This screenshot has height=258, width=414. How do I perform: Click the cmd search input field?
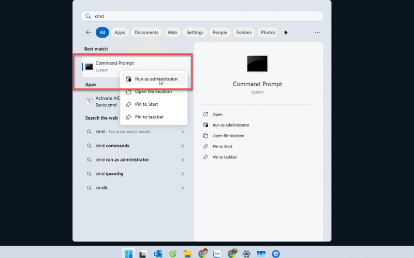pos(202,16)
